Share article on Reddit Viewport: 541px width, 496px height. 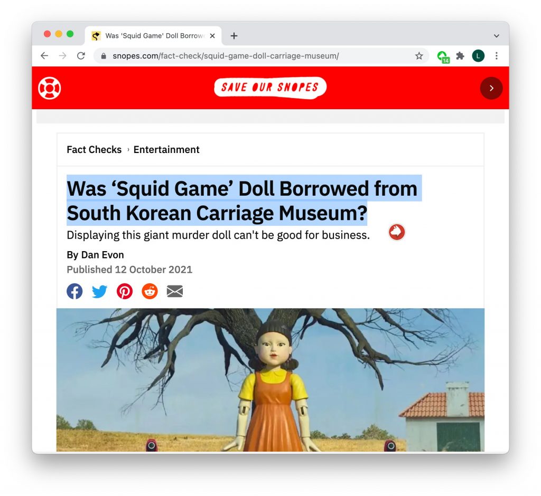coord(150,291)
